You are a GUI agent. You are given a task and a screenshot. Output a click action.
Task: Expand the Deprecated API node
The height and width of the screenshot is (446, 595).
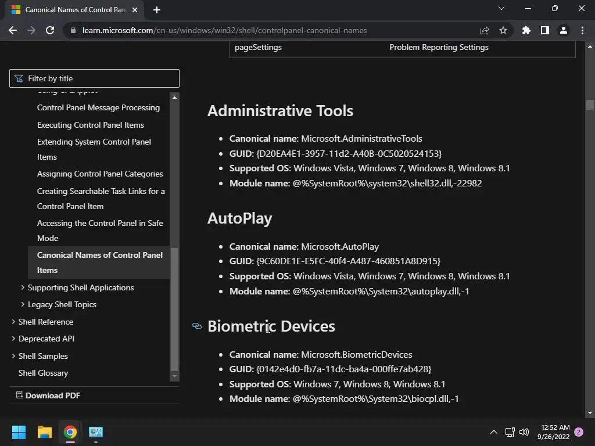pos(13,339)
